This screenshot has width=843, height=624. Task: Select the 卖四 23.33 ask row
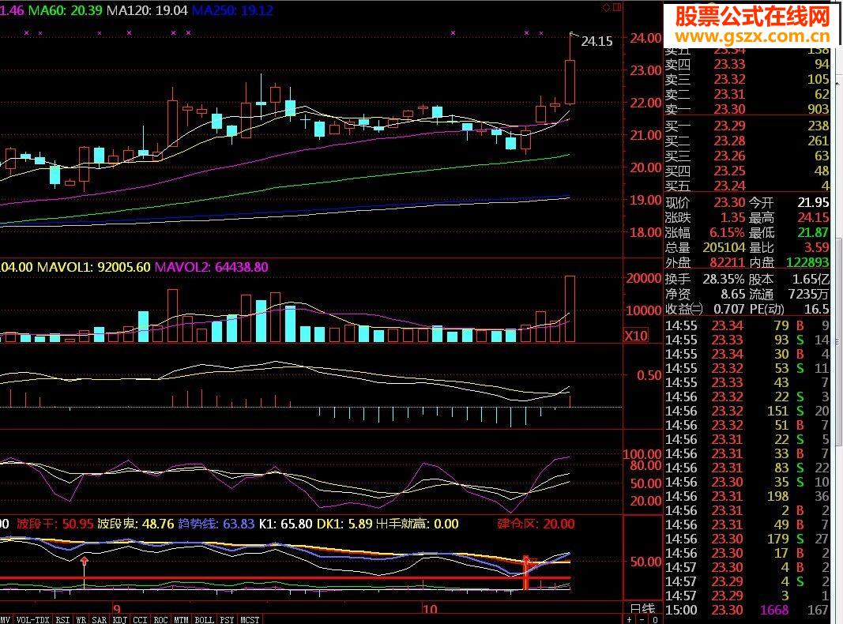tap(747, 65)
